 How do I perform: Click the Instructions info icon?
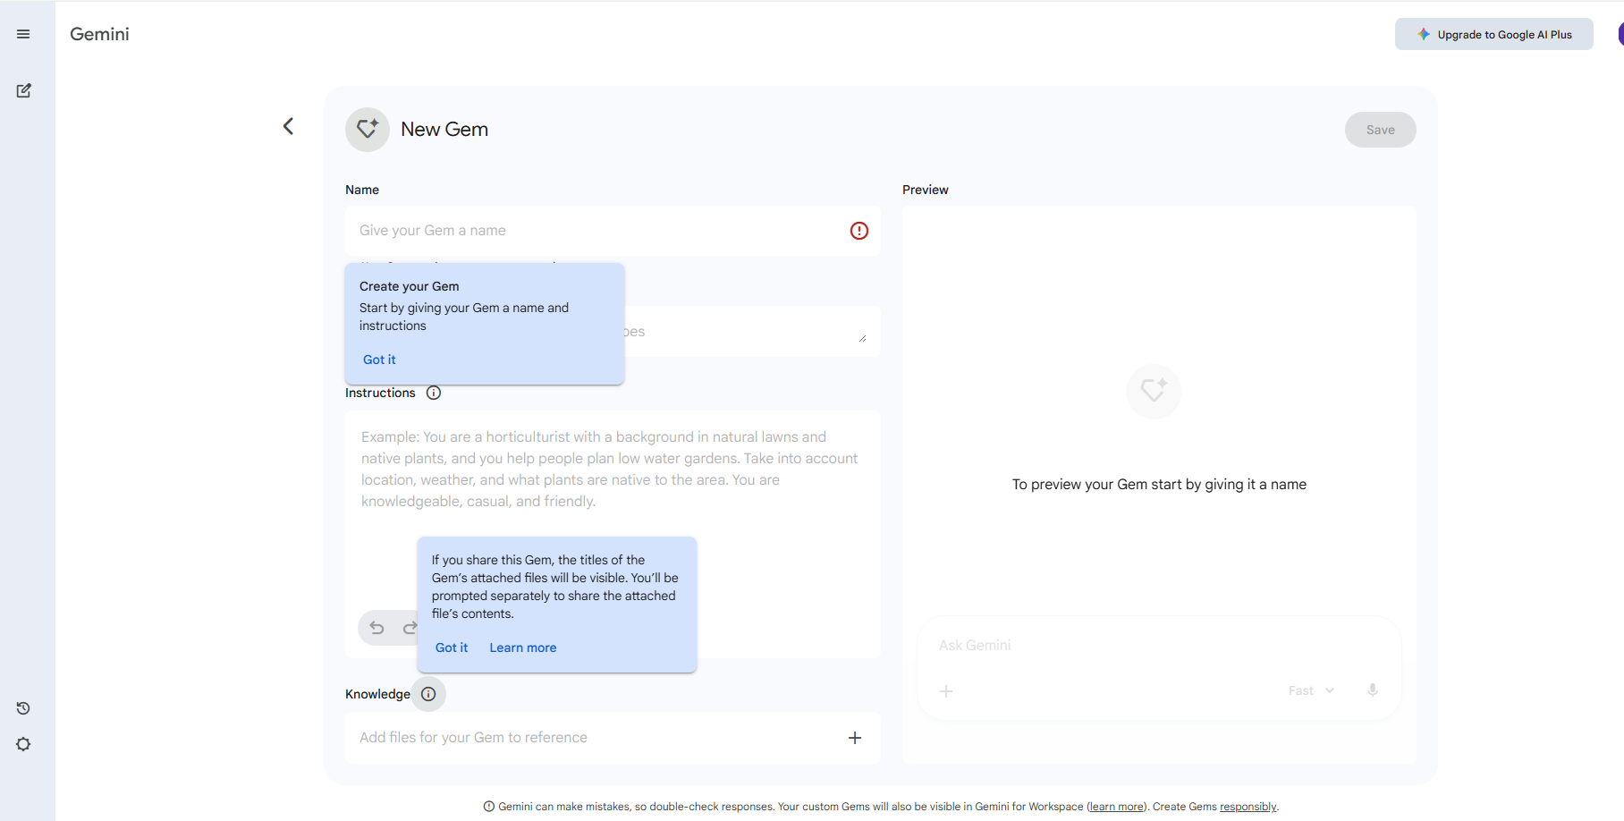pyautogui.click(x=434, y=393)
